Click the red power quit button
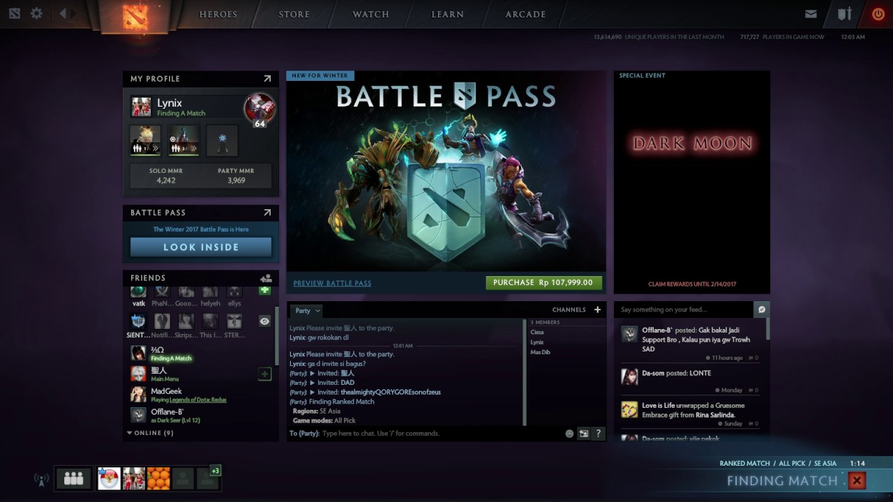Screen dimensions: 893x502 [x=878, y=14]
